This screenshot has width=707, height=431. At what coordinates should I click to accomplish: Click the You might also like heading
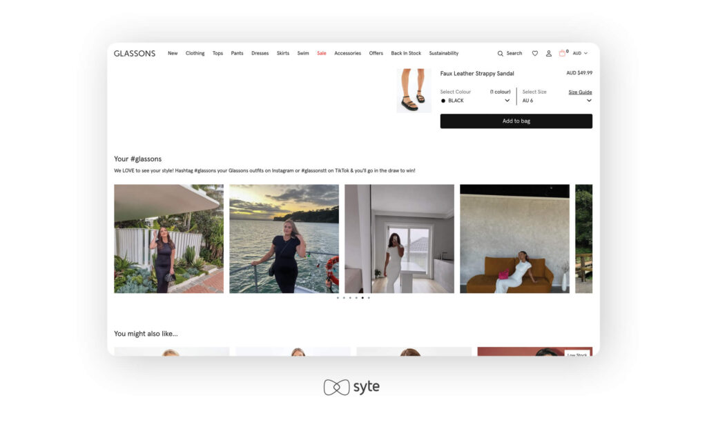point(146,334)
